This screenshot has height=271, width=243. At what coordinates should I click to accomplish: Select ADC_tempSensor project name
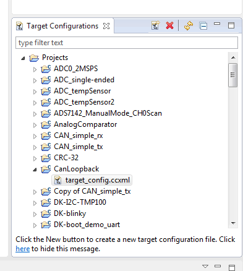click(82, 91)
